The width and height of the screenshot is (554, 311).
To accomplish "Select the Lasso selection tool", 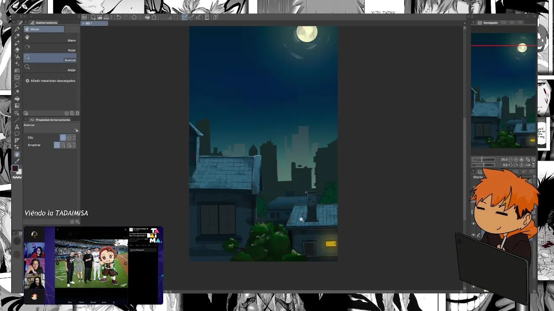I will 17,84.
